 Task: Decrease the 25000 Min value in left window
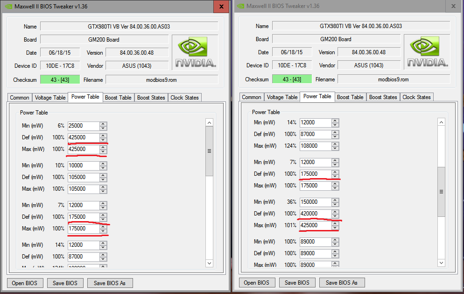[x=103, y=128]
